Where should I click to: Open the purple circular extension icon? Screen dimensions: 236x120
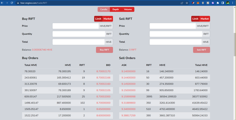click(213, 3)
